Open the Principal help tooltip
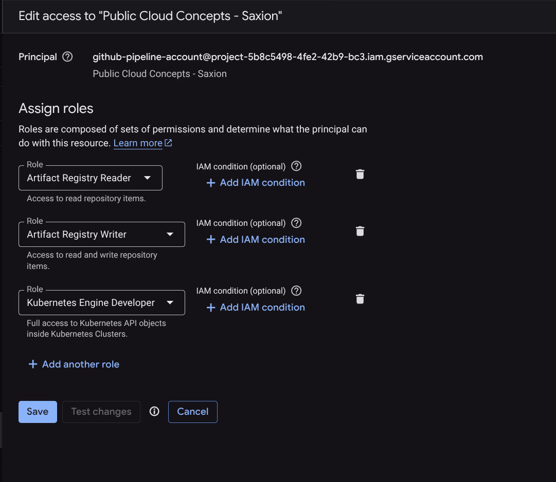This screenshot has width=556, height=482. pyautogui.click(x=67, y=56)
